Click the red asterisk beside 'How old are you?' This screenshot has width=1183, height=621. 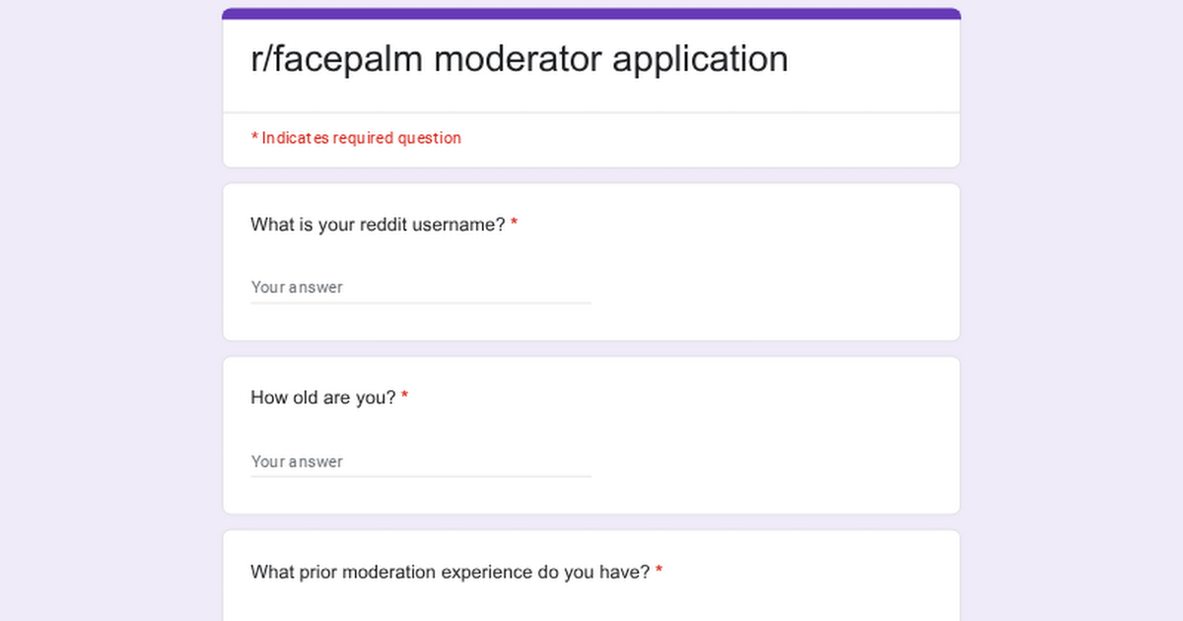click(405, 398)
